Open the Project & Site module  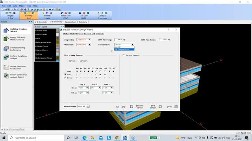pos(11,16)
